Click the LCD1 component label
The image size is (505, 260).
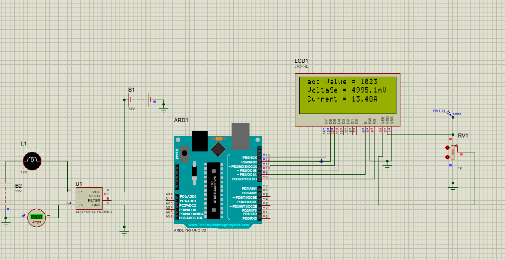[301, 61]
